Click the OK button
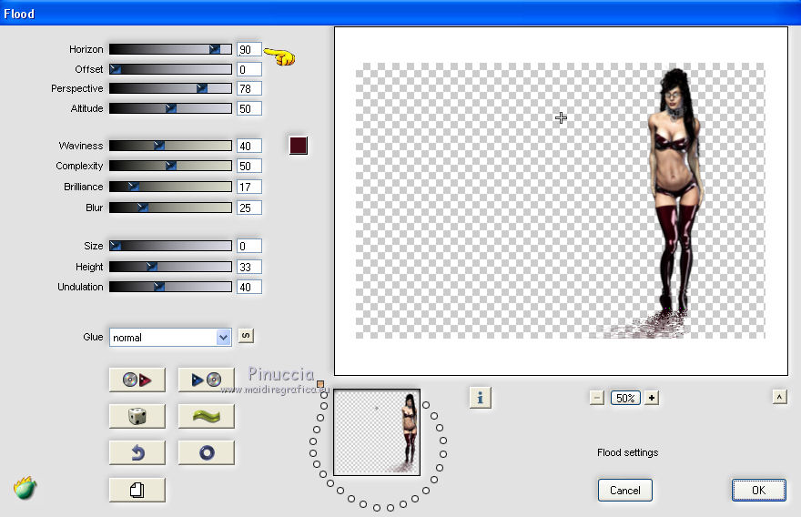801x517 pixels. click(x=758, y=490)
